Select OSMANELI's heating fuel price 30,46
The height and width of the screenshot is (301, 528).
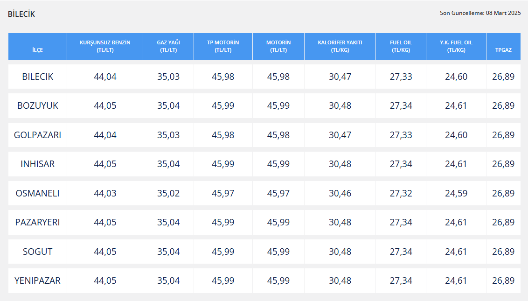[340, 193]
